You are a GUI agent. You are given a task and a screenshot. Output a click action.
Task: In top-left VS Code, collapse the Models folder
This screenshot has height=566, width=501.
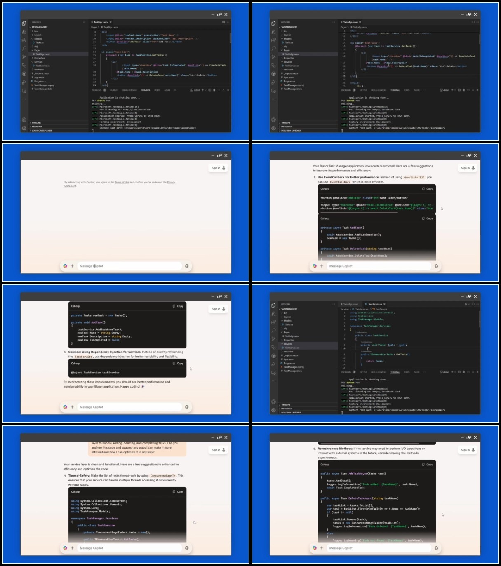tap(36, 39)
